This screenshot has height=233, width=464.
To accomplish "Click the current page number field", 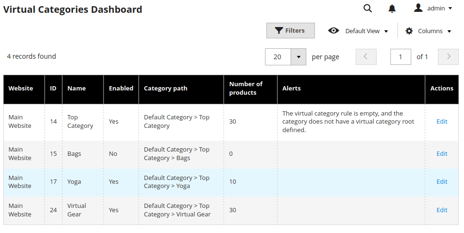I will point(400,57).
